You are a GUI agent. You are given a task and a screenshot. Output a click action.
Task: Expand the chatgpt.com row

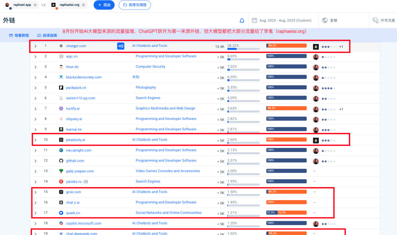(x=35, y=46)
